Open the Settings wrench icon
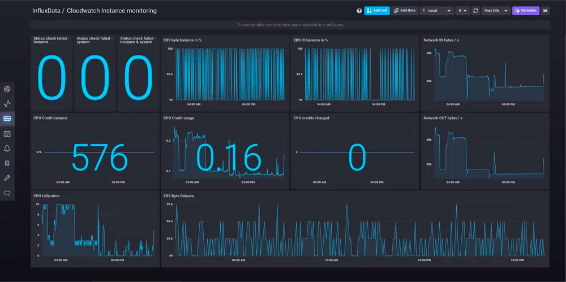The height and width of the screenshot is (282, 566). point(7,178)
